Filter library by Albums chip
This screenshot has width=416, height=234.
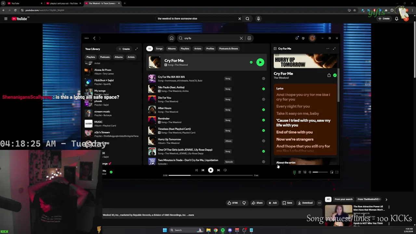[119, 57]
